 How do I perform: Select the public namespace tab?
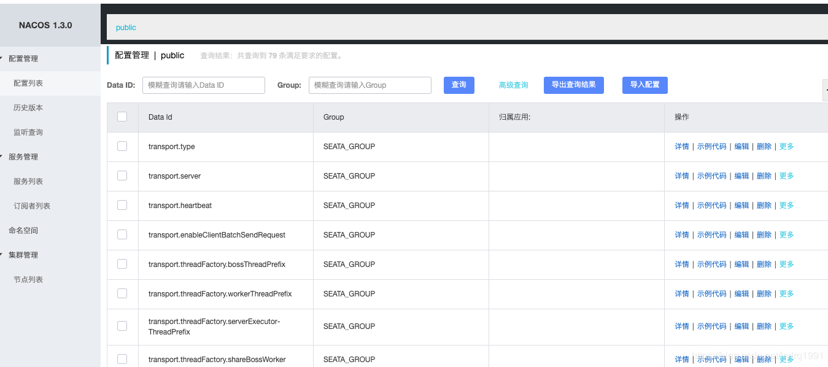(x=126, y=28)
